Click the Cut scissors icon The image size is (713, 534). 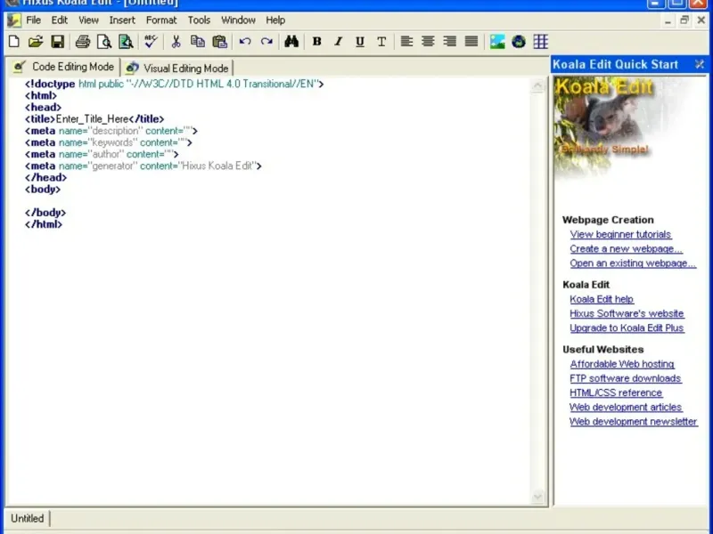pos(176,41)
